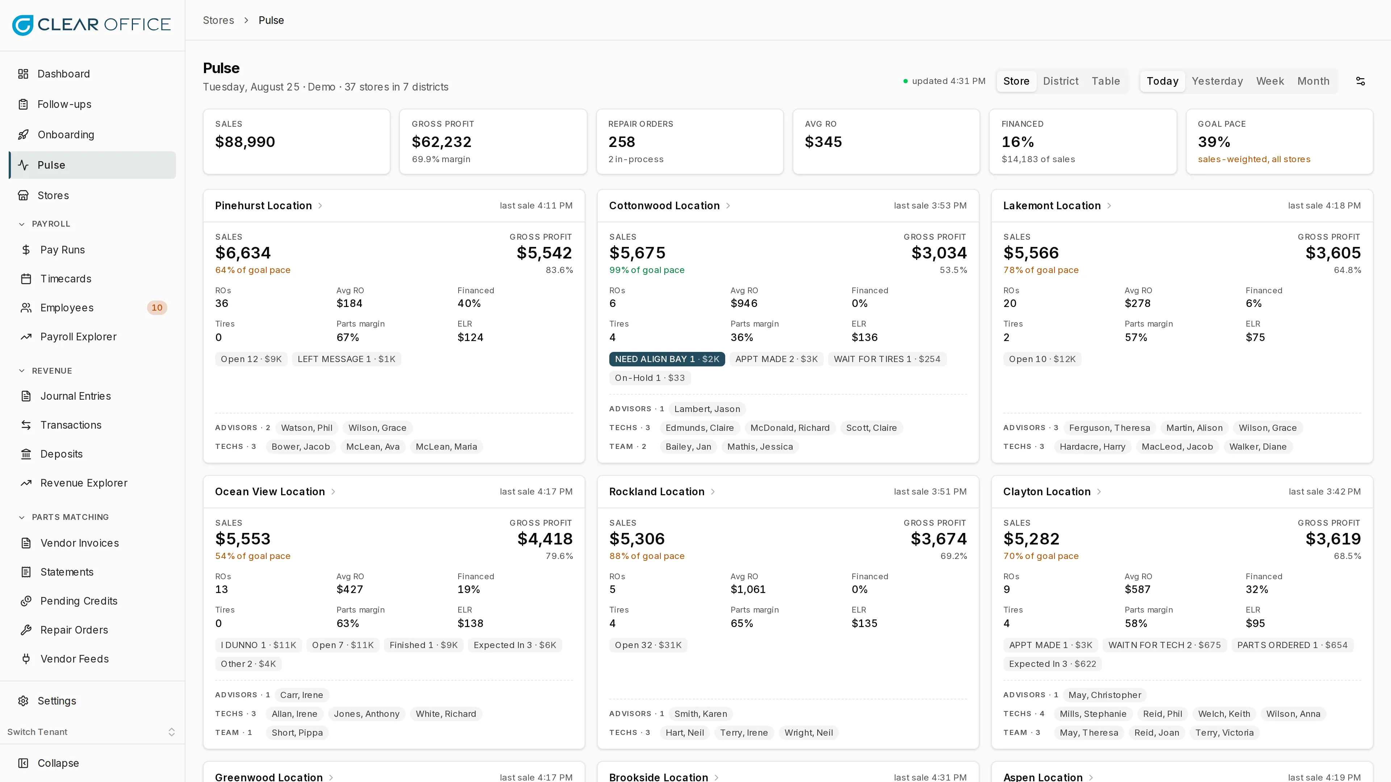Open the Switch Tenant dropdown

tap(92, 732)
